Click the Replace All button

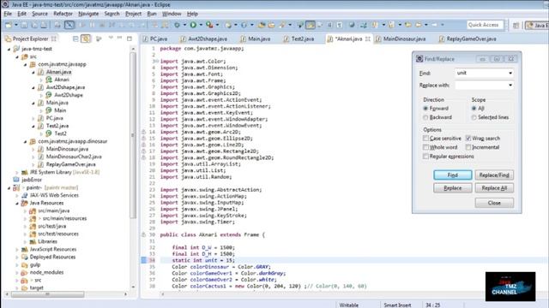pos(494,188)
